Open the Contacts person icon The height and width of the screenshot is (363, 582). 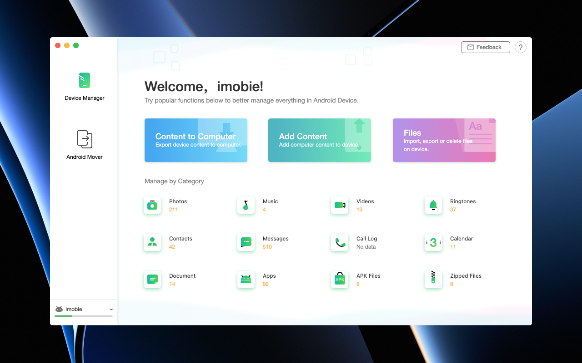(152, 243)
